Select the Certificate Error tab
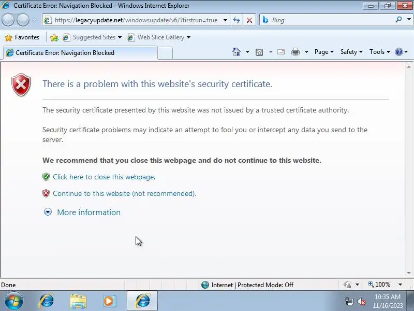 [79, 53]
